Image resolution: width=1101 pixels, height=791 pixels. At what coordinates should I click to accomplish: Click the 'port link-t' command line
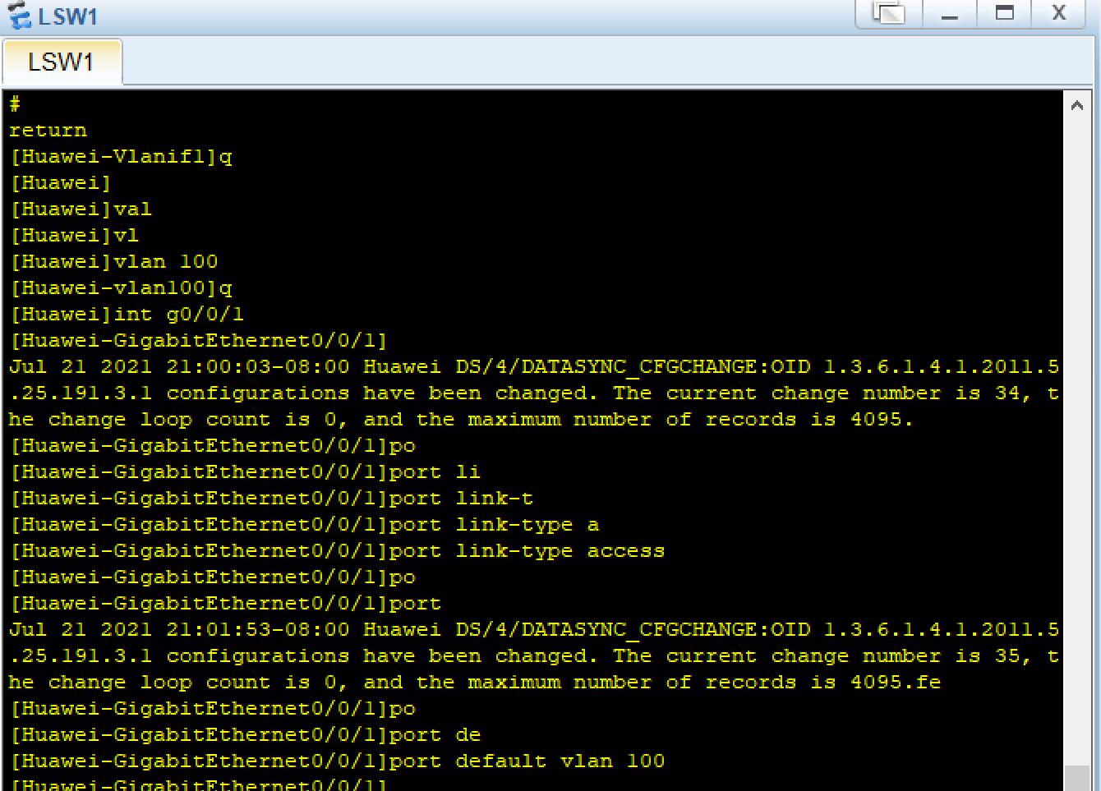(271, 499)
